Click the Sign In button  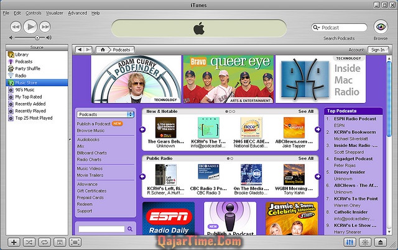(377, 49)
